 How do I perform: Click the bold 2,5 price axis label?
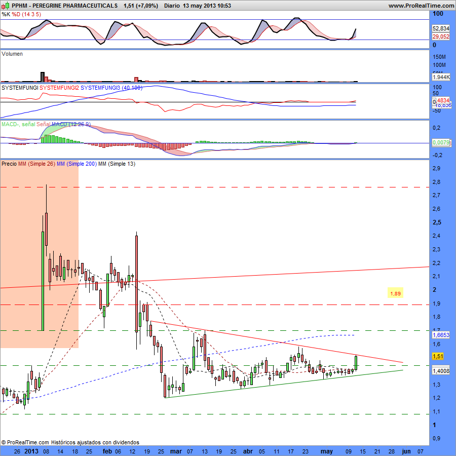point(437,222)
